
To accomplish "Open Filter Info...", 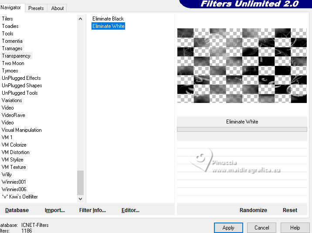I will click(92, 210).
